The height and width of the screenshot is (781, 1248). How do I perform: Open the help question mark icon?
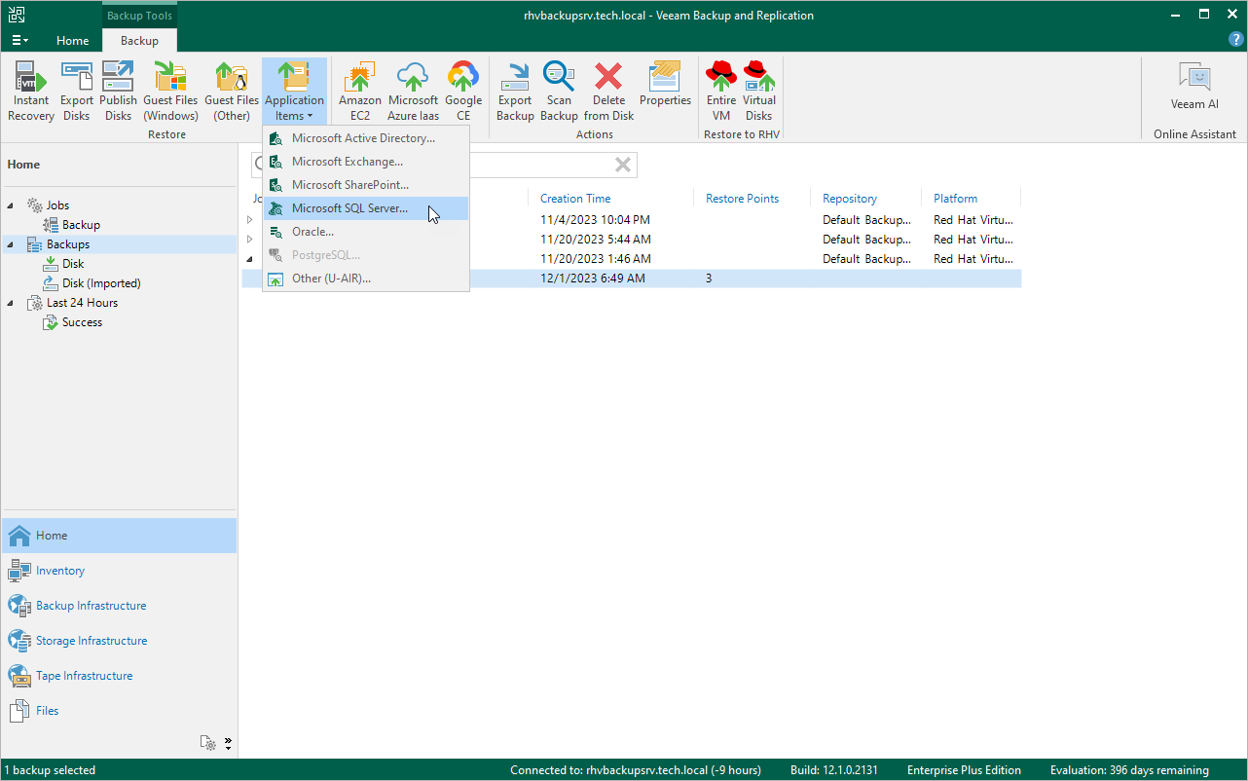pos(1236,40)
